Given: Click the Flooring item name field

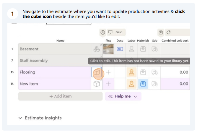Looking at the screenshot, I should coord(55,72).
